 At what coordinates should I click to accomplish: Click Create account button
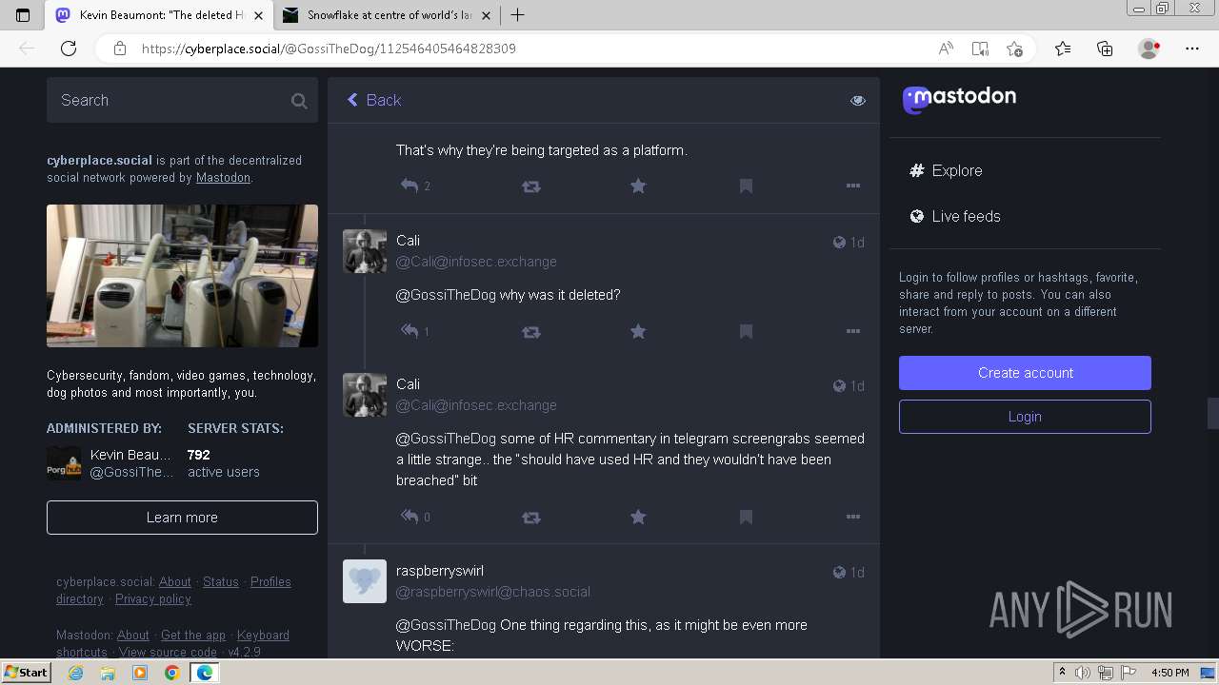click(1025, 373)
